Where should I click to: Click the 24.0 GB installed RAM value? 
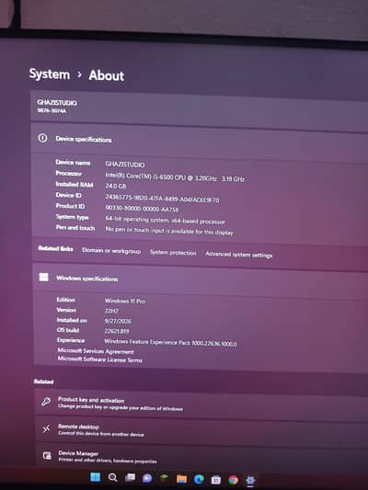tap(116, 186)
